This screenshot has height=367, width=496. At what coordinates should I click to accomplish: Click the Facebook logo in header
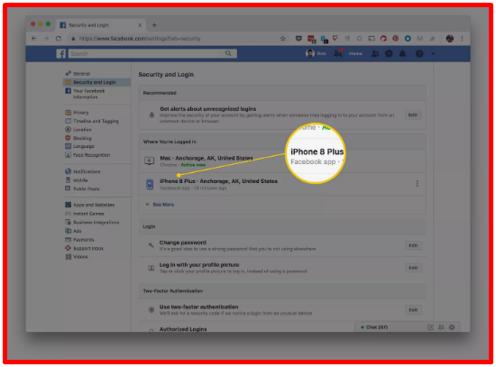pyautogui.click(x=61, y=54)
